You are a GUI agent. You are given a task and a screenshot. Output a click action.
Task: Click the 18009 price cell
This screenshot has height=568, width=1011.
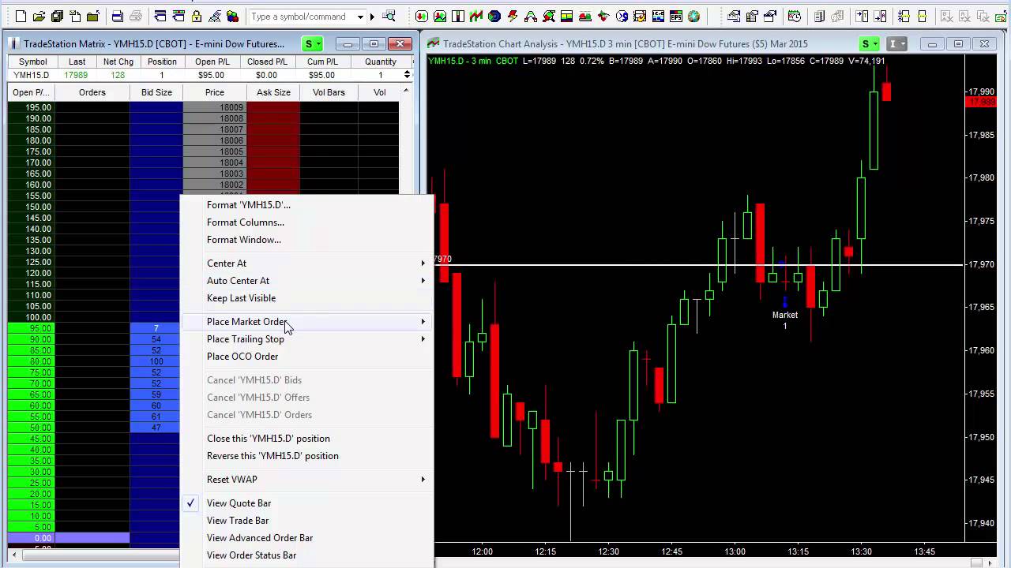click(215, 107)
